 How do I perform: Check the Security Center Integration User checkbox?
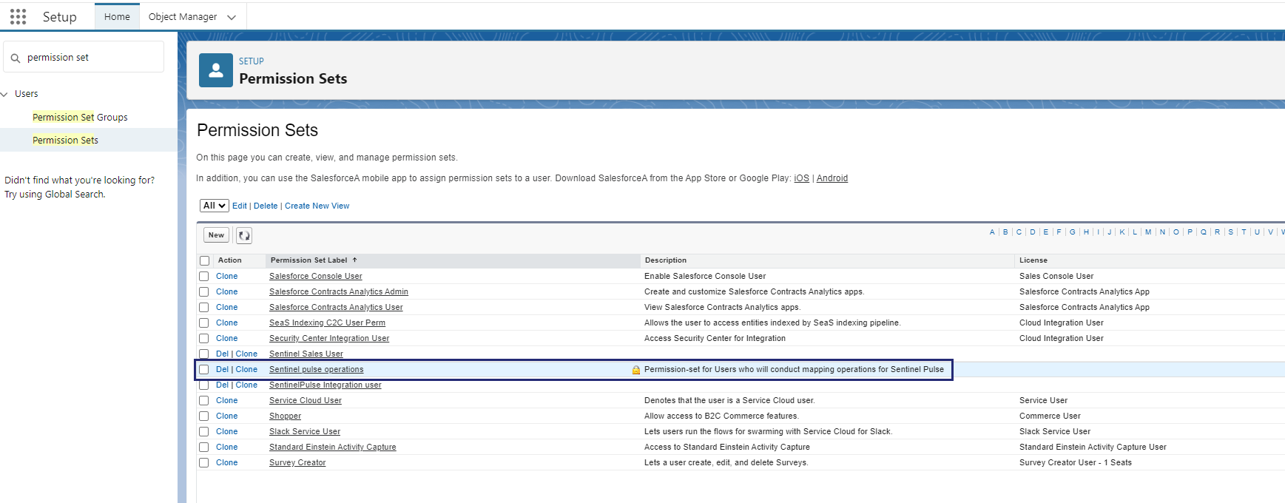[204, 338]
